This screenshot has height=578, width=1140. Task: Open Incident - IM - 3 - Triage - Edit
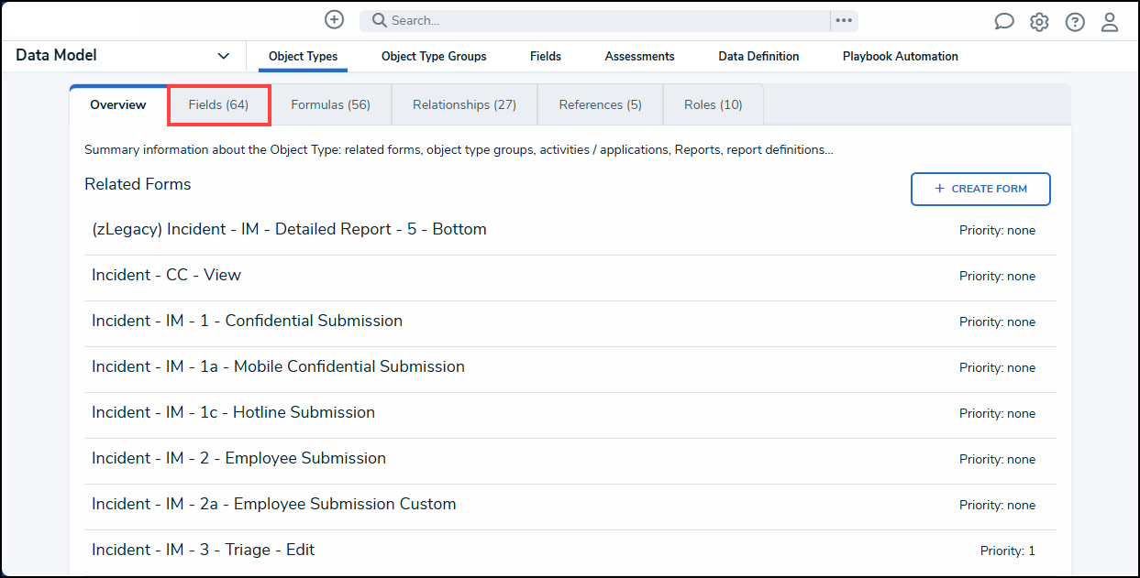tap(203, 550)
